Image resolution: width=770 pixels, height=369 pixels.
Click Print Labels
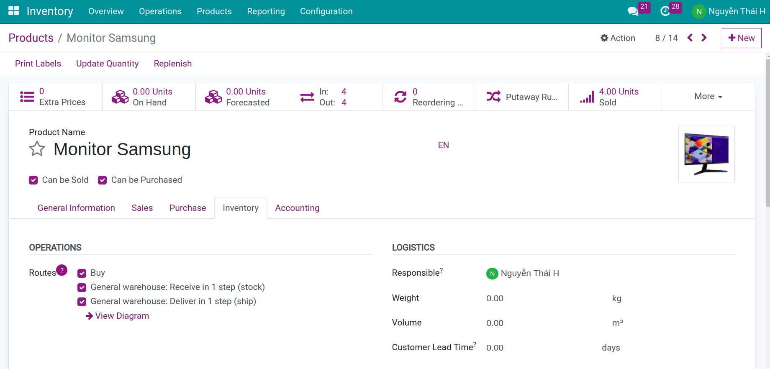[x=38, y=64]
